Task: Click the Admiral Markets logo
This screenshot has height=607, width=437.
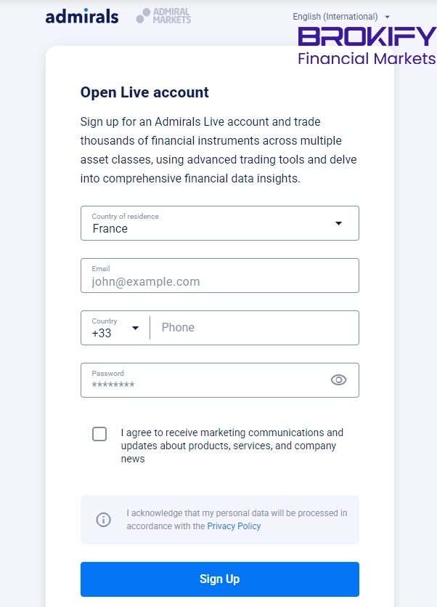Action: pos(163,16)
